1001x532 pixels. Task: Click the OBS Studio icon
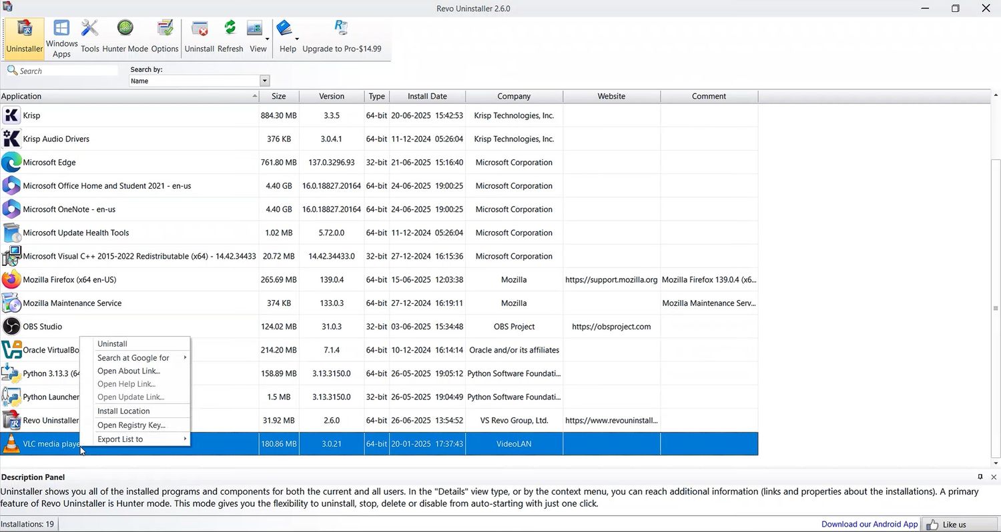11,326
